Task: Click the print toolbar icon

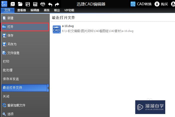Action: coord(43,4)
